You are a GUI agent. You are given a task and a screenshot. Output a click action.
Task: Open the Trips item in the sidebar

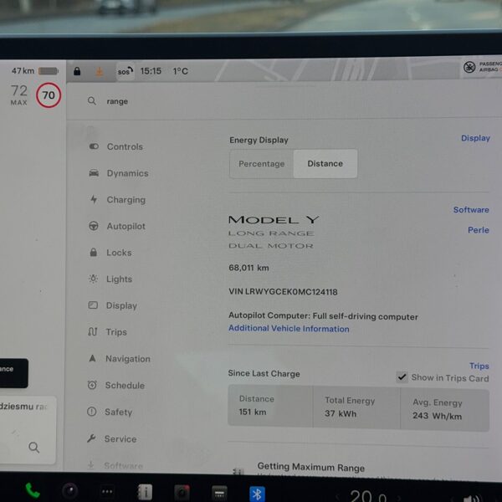[x=108, y=332]
